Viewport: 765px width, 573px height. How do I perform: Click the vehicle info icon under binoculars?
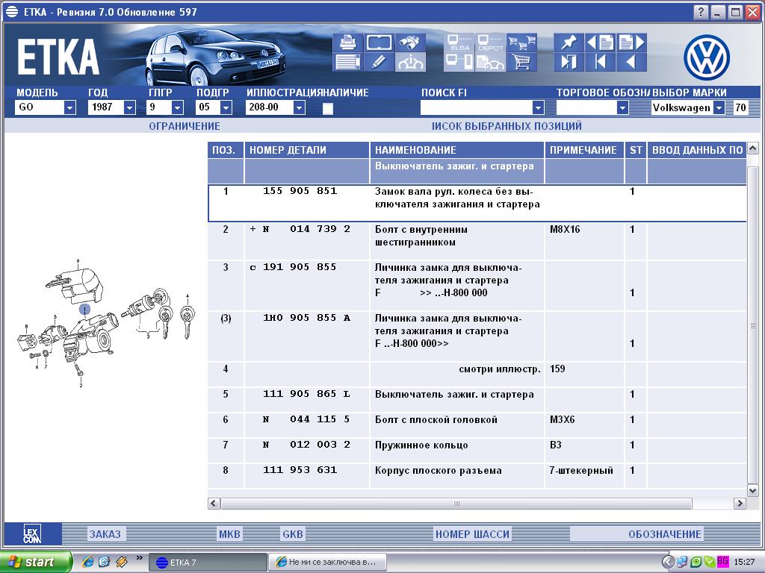click(410, 62)
